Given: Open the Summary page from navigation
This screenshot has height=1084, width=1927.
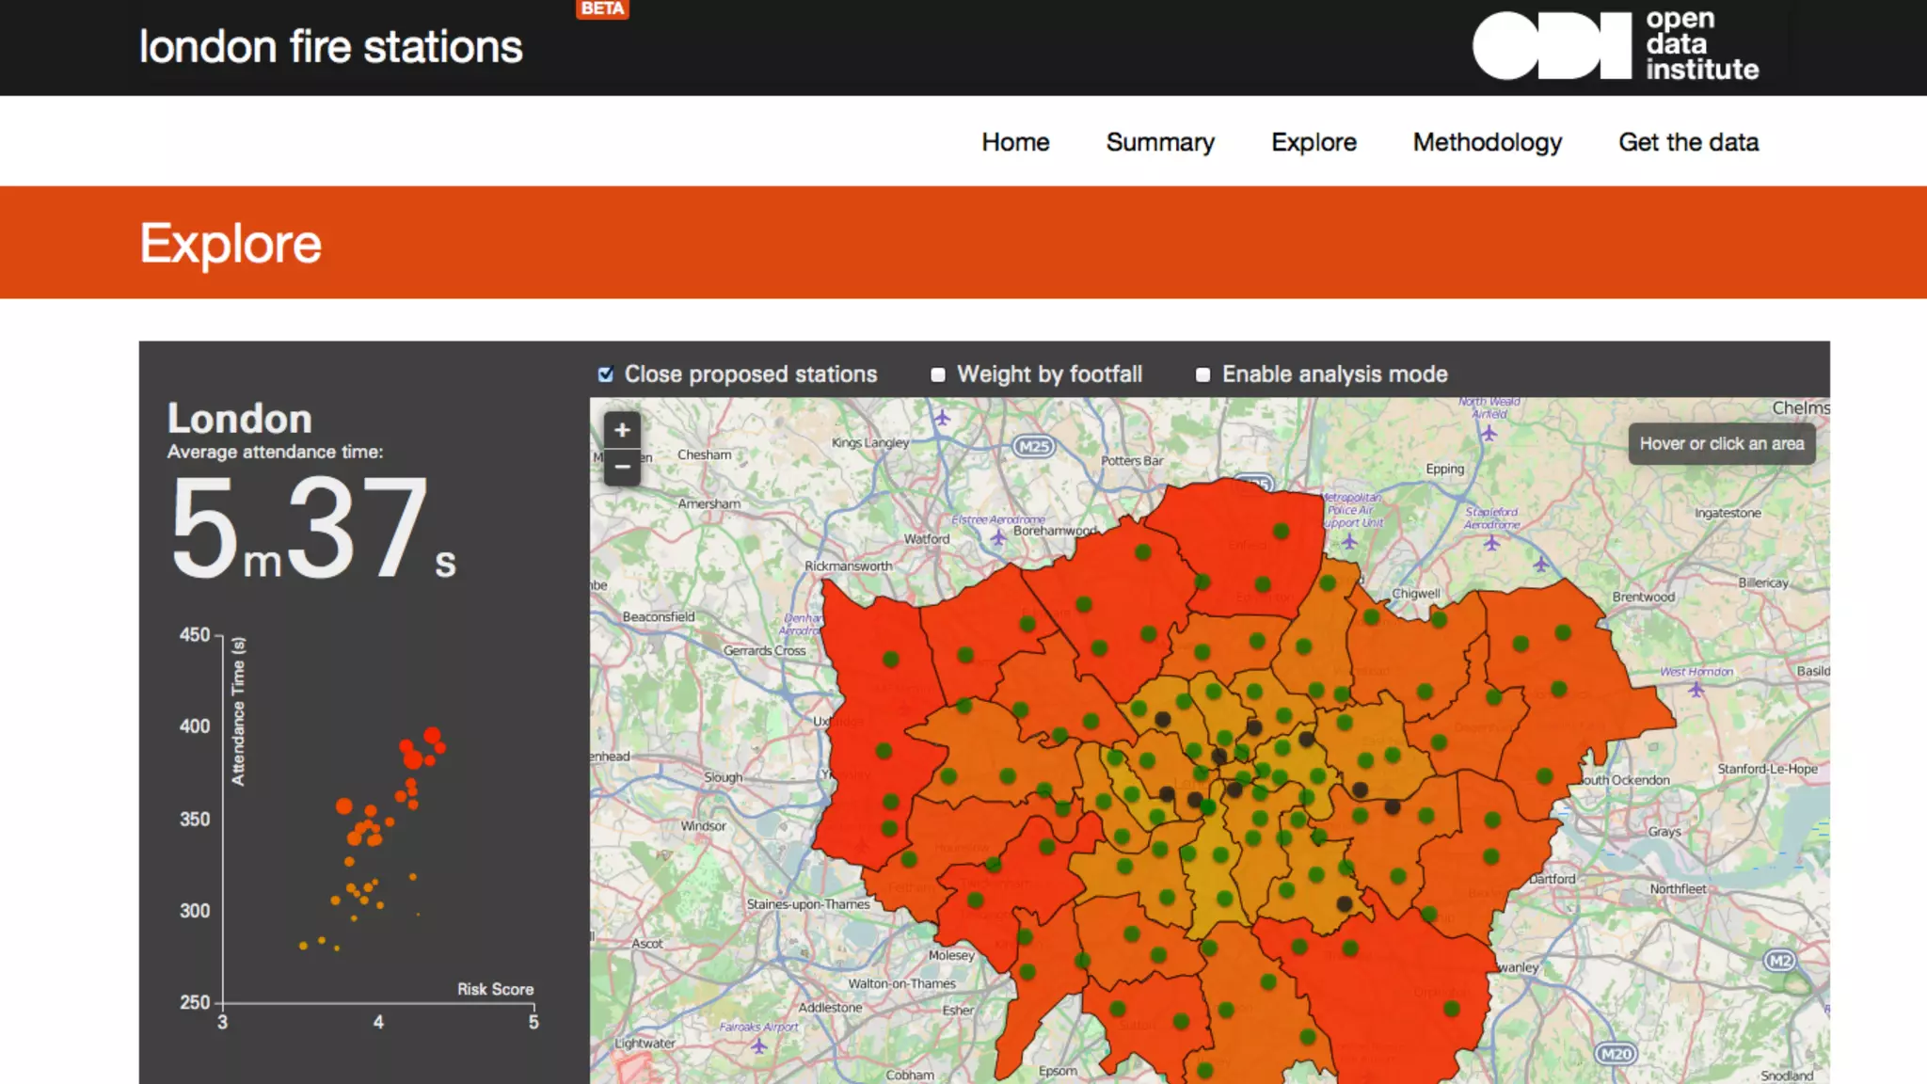Looking at the screenshot, I should [x=1160, y=142].
